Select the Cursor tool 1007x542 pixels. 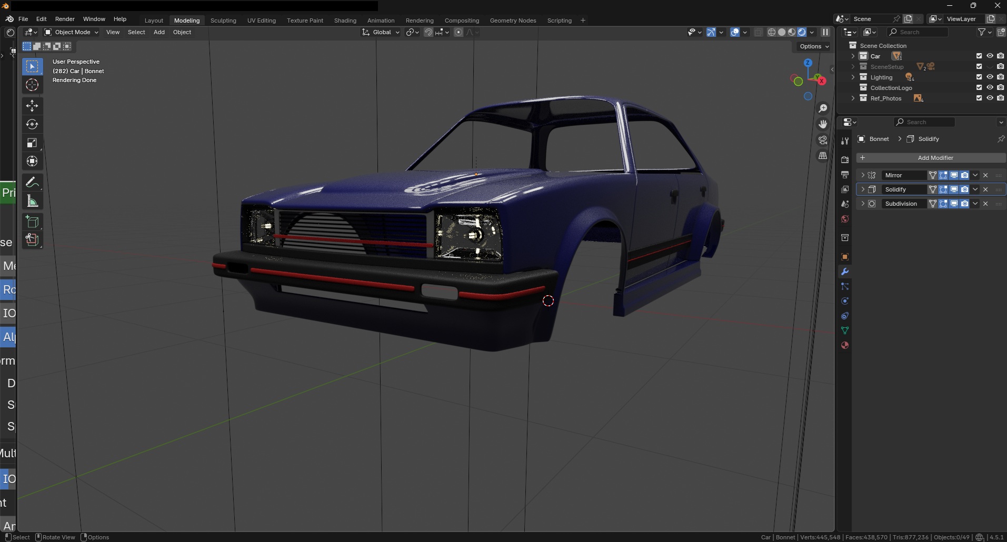point(32,85)
